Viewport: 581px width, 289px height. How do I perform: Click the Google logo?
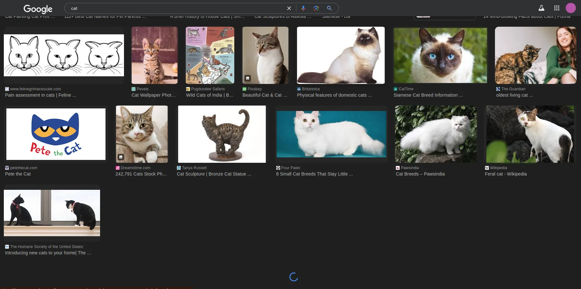pyautogui.click(x=38, y=9)
